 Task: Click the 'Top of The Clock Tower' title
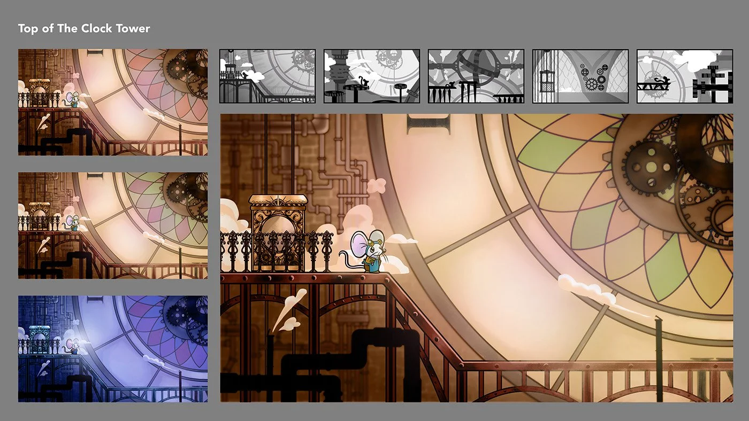(x=84, y=28)
